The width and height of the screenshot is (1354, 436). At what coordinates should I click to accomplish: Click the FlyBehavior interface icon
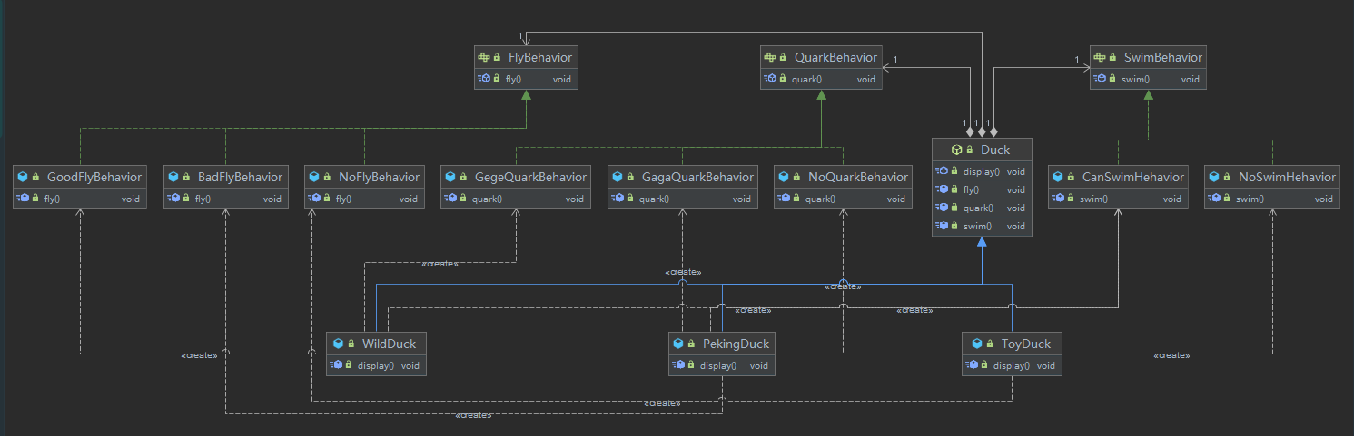pyautogui.click(x=484, y=57)
